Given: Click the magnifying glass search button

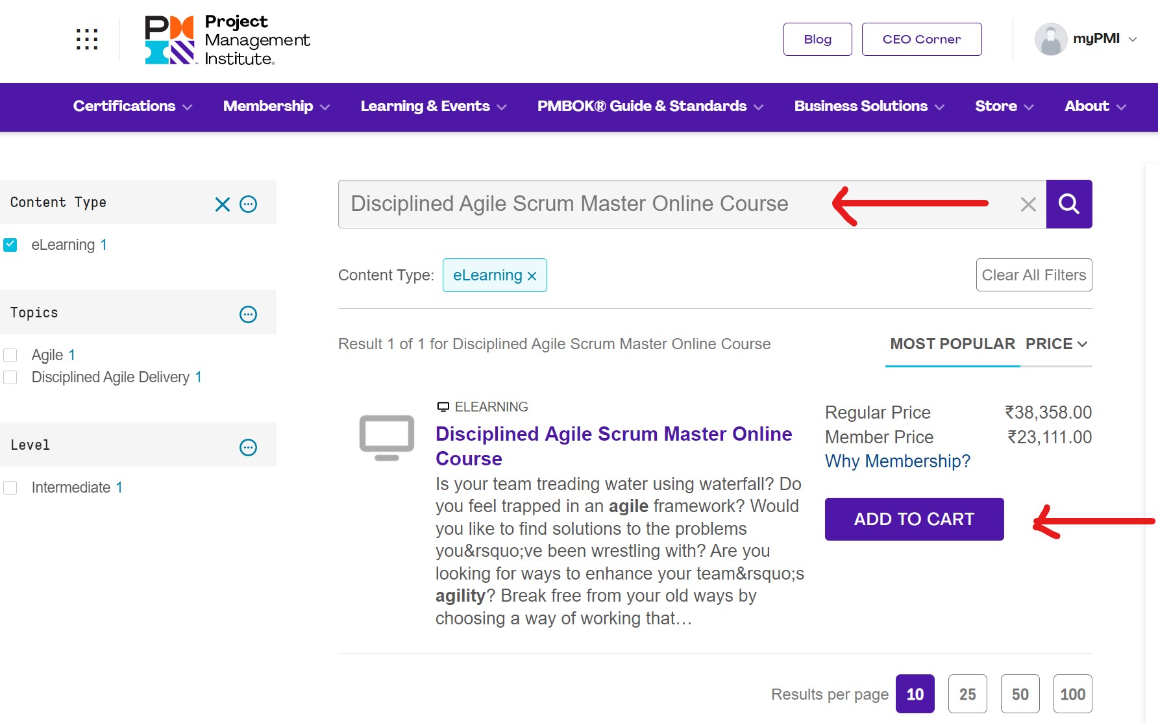Looking at the screenshot, I should (1068, 204).
